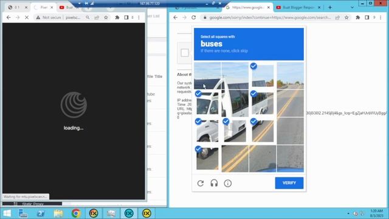Go back in the right Chrome window
The image size is (389, 219).
pyautogui.click(x=176, y=18)
